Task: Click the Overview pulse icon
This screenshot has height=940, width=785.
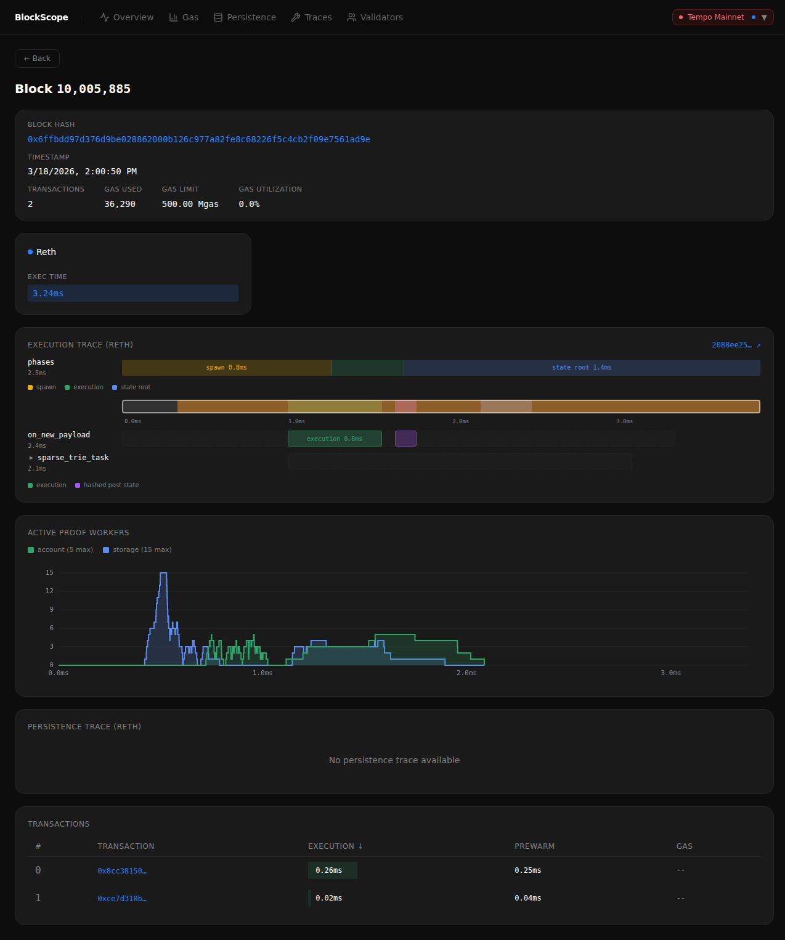Action: point(105,17)
